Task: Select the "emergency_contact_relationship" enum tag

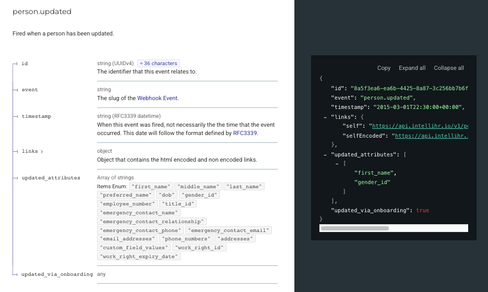Action: click(152, 221)
